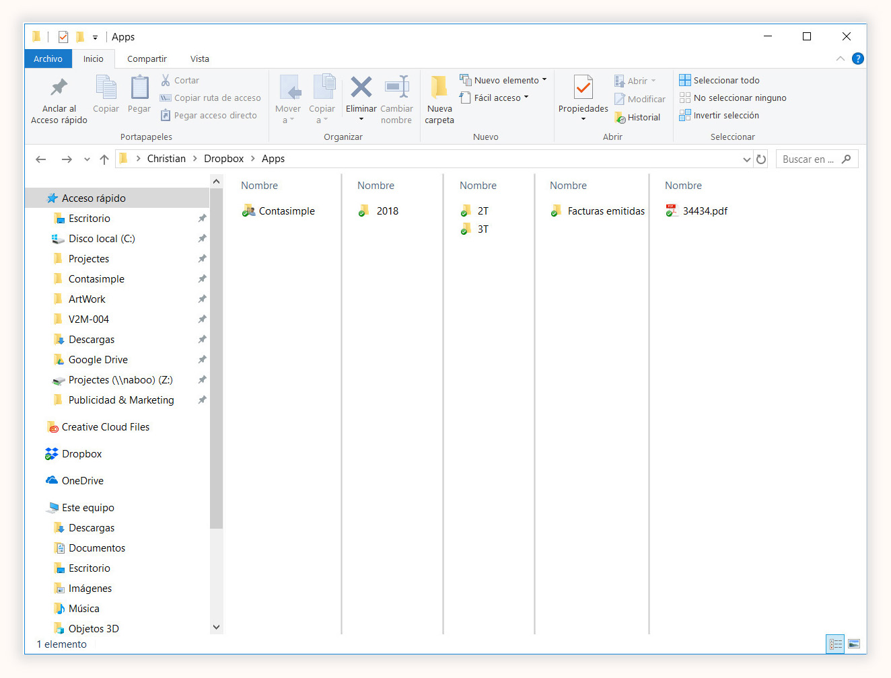Navigate to Christian in the breadcrumb
Image resolution: width=891 pixels, height=678 pixels.
(166, 159)
